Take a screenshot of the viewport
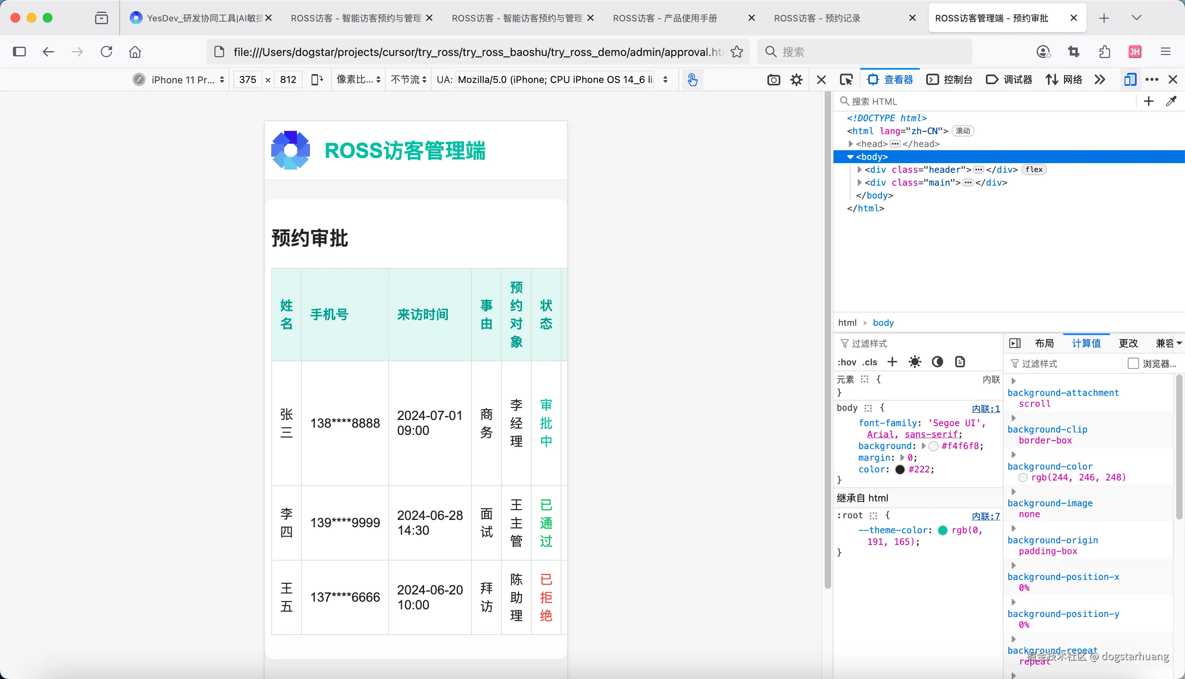 [773, 80]
